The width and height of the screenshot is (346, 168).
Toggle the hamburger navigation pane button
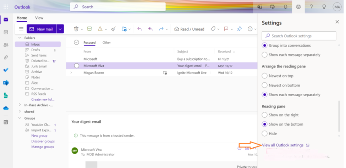[x=21, y=29]
